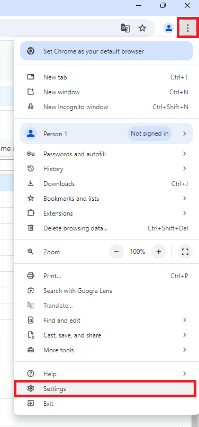Click the Person 1 name label
Image resolution: width=199 pixels, height=427 pixels.
coord(55,134)
